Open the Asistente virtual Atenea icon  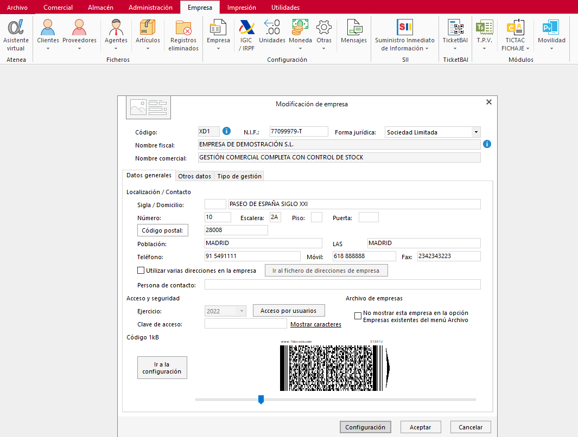(16, 35)
